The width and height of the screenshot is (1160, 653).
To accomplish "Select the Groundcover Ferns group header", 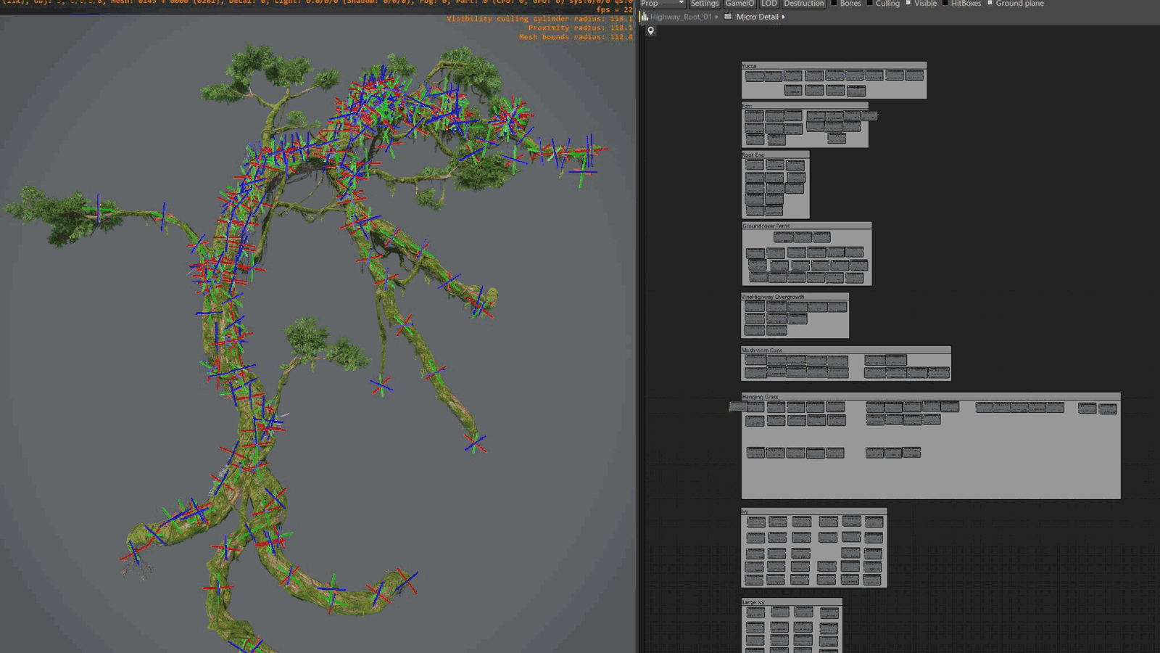I will (806, 226).
